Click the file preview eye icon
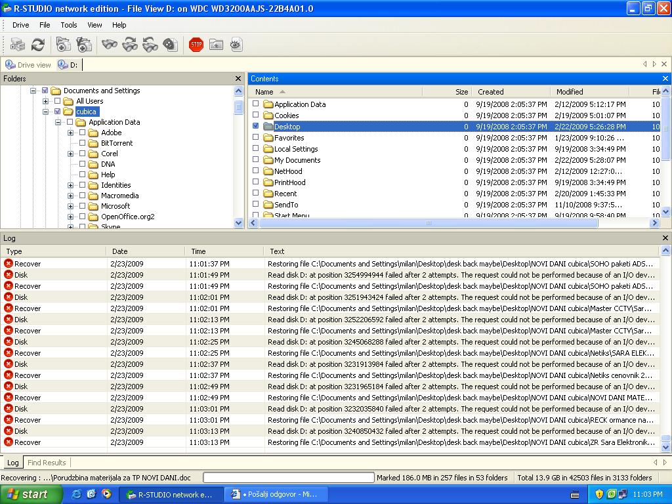 click(x=236, y=45)
